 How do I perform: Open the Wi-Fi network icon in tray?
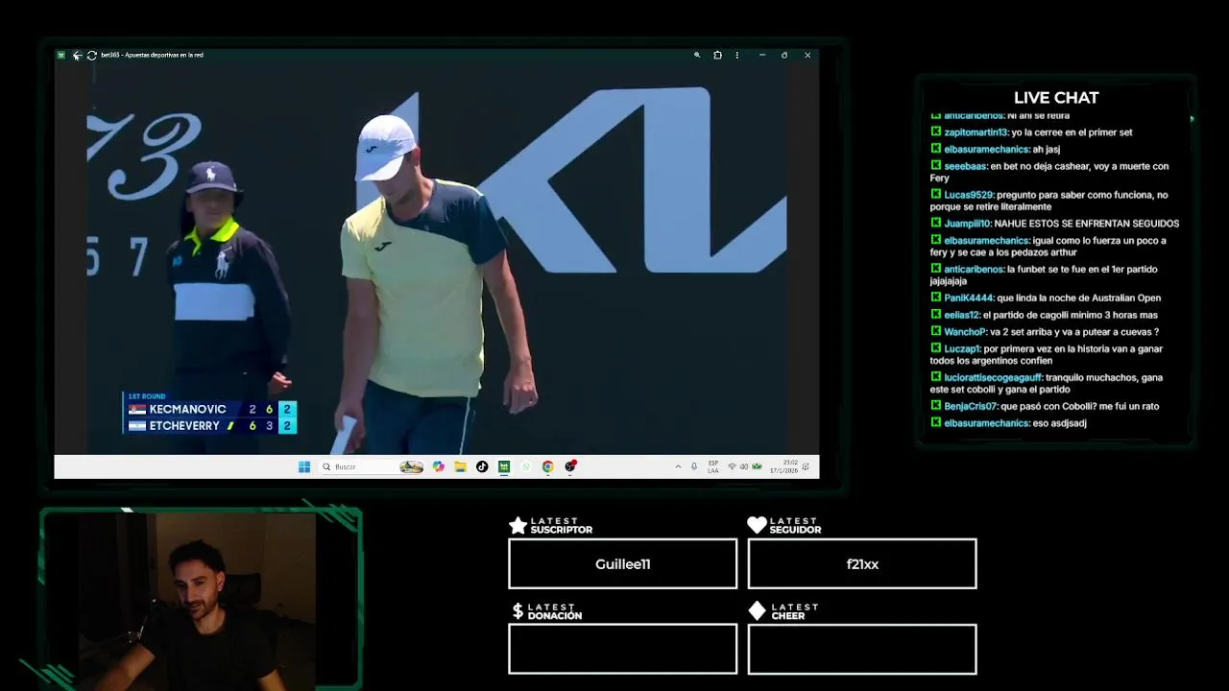coord(732,466)
